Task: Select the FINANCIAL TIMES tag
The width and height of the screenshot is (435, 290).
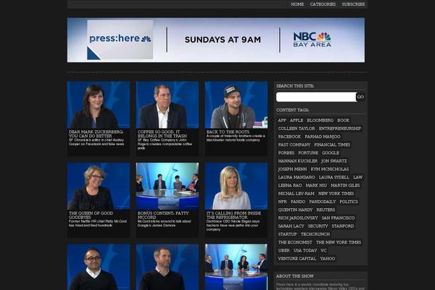Action: (x=332, y=144)
